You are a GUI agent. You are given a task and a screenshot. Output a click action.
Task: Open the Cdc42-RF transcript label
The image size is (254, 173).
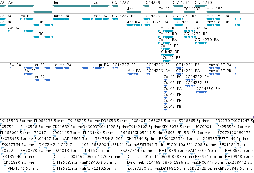coord(169,46)
